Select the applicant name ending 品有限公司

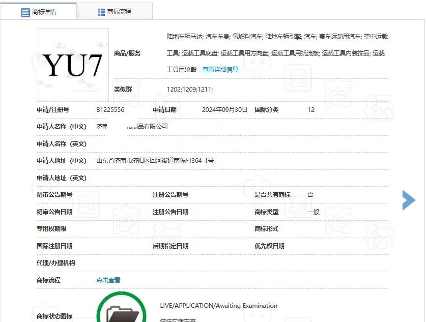[x=132, y=127]
